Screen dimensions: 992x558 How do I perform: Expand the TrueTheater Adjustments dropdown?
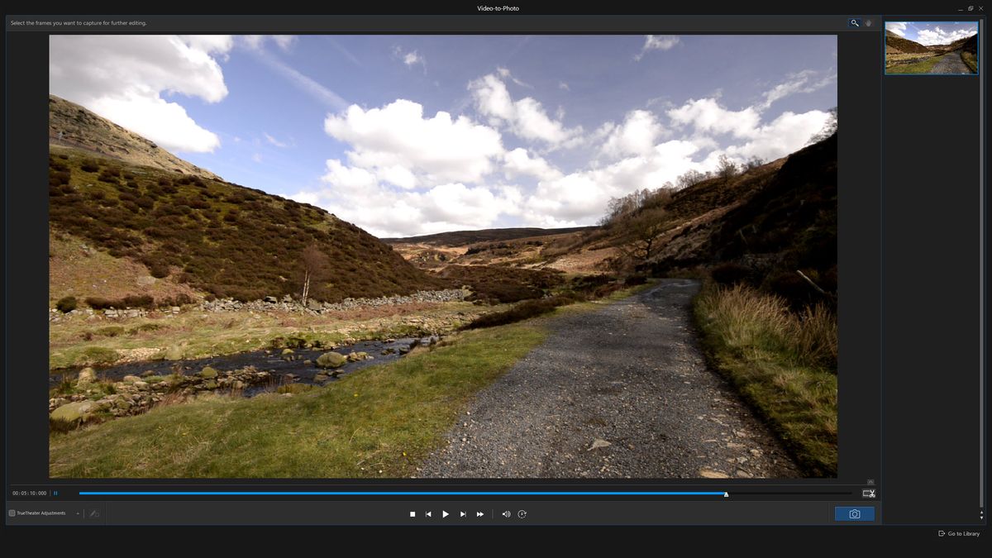78,513
